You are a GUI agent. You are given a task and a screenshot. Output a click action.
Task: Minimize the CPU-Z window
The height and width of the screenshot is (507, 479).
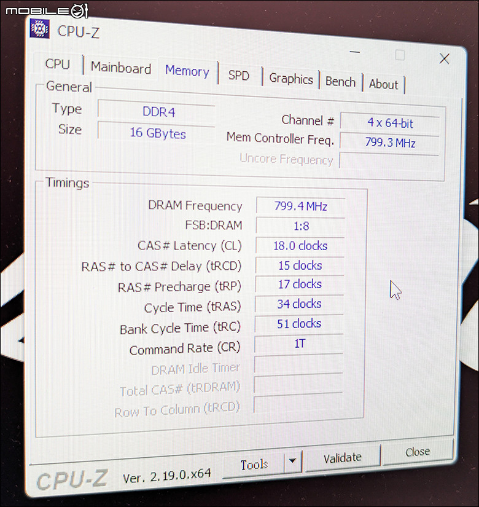click(354, 52)
